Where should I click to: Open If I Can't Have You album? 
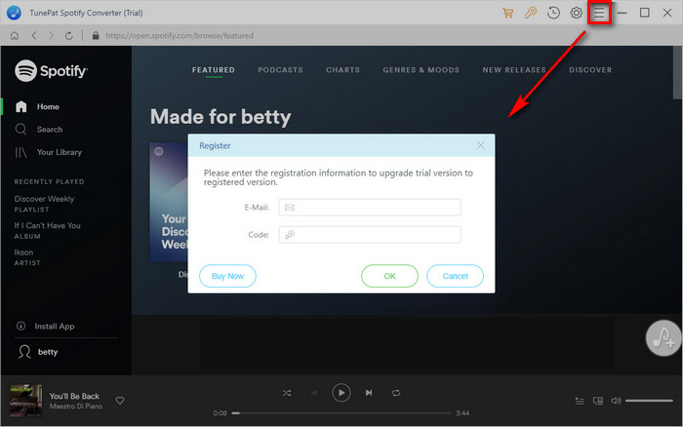coord(47,225)
